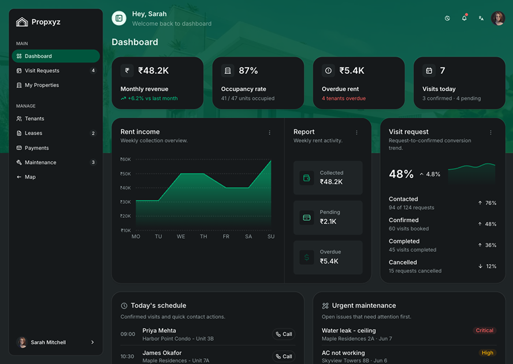The image size is (513, 364).
Task: Call Priya Mehta
Action: point(284,334)
